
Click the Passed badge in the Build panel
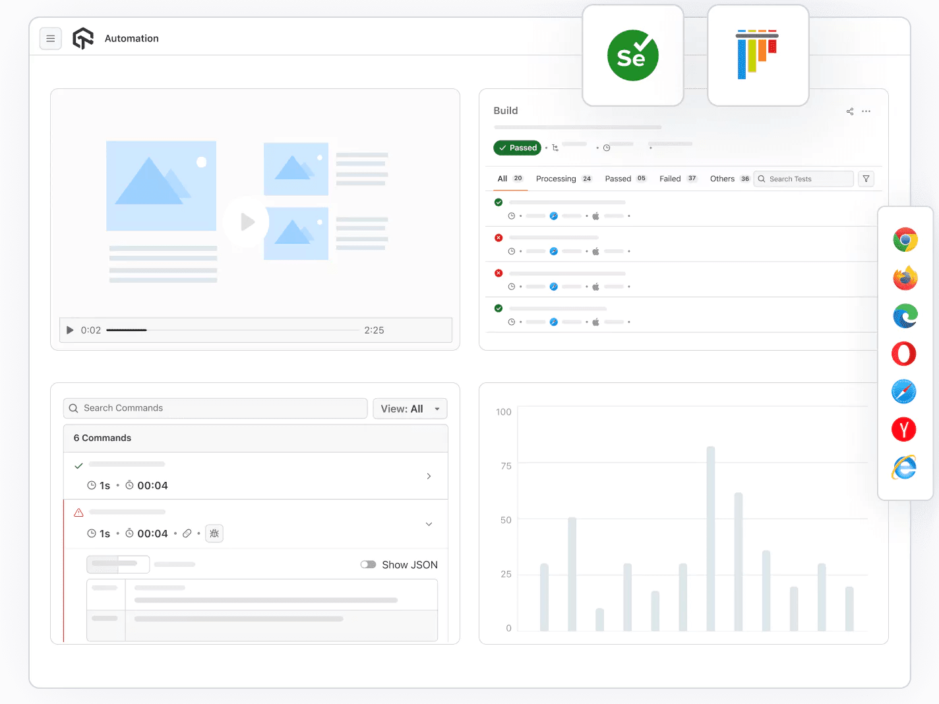point(517,148)
